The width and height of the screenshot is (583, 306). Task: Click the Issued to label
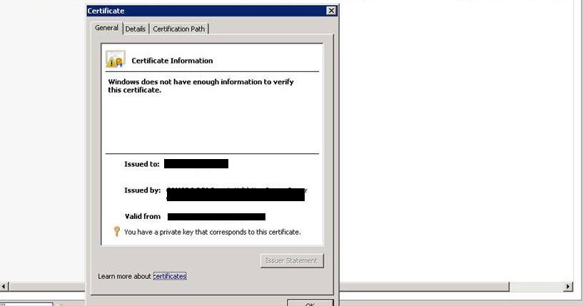tap(141, 164)
